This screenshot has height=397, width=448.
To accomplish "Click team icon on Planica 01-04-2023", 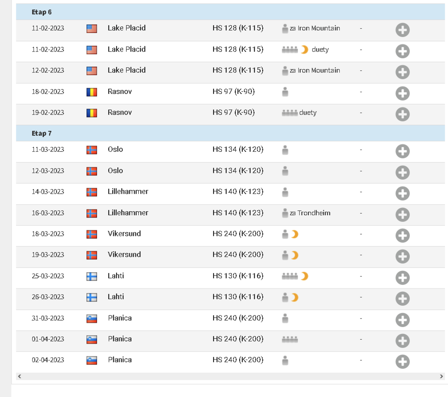I will click(290, 339).
